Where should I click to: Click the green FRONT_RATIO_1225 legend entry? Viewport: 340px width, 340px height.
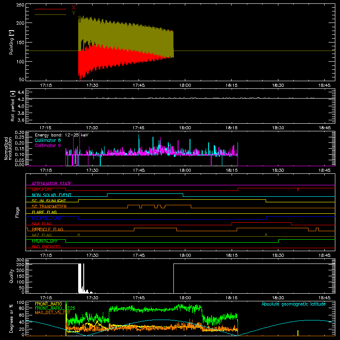pyautogui.click(x=55, y=308)
